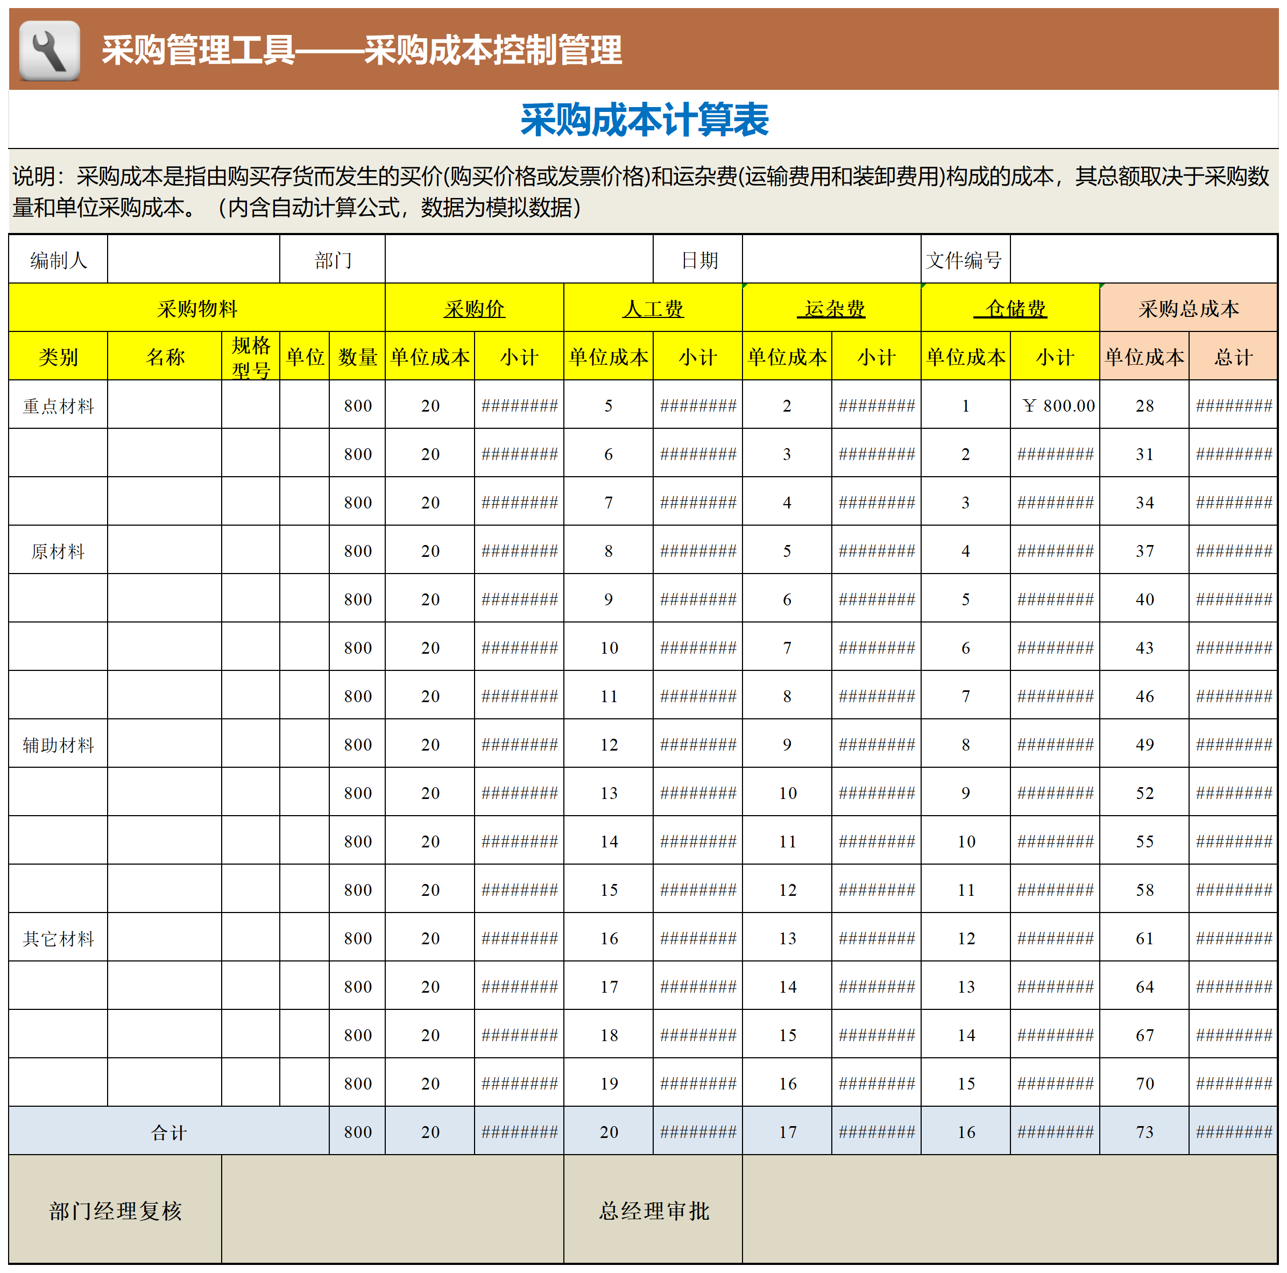The height and width of the screenshot is (1273, 1287).
Task: Open the 采购价 underlined header link
Action: [x=475, y=308]
